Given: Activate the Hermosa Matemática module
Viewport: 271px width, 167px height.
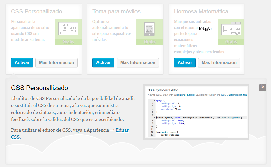Looking at the screenshot, I should [185, 63].
